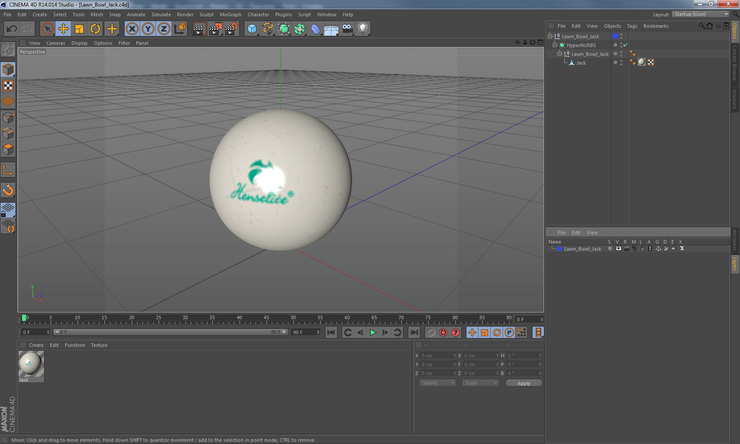740x444 pixels.
Task: Open the World coordinate dropdown
Action: click(438, 383)
